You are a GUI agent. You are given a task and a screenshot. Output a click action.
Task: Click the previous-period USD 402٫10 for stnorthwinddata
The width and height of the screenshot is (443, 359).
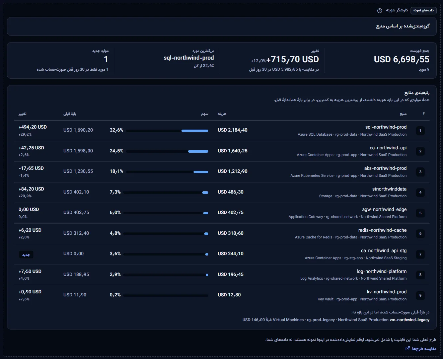tap(76, 192)
